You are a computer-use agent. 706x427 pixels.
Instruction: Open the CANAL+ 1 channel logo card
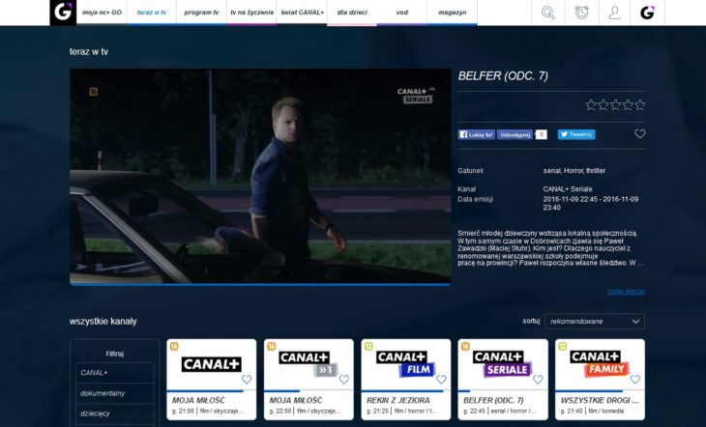tap(309, 364)
